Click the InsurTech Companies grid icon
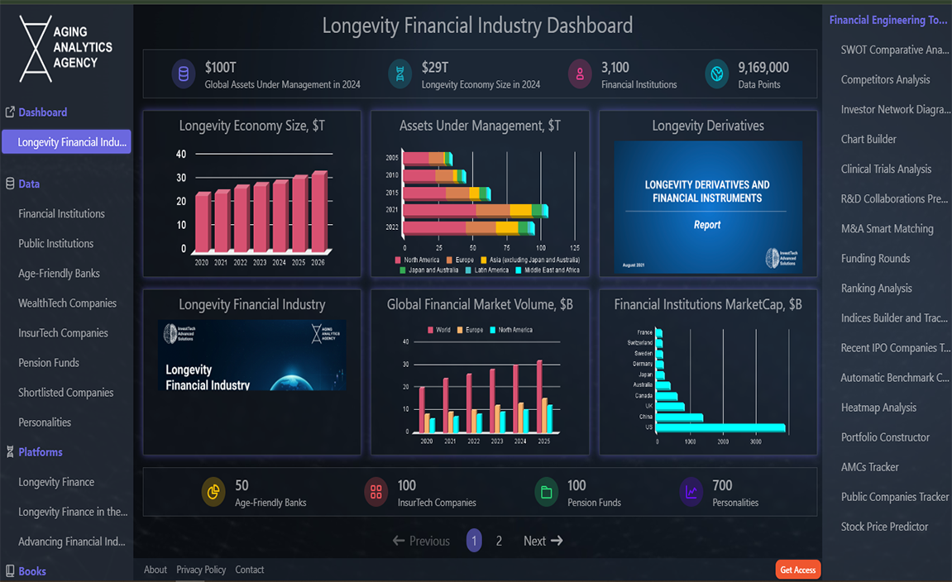This screenshot has height=582, width=952. click(376, 493)
